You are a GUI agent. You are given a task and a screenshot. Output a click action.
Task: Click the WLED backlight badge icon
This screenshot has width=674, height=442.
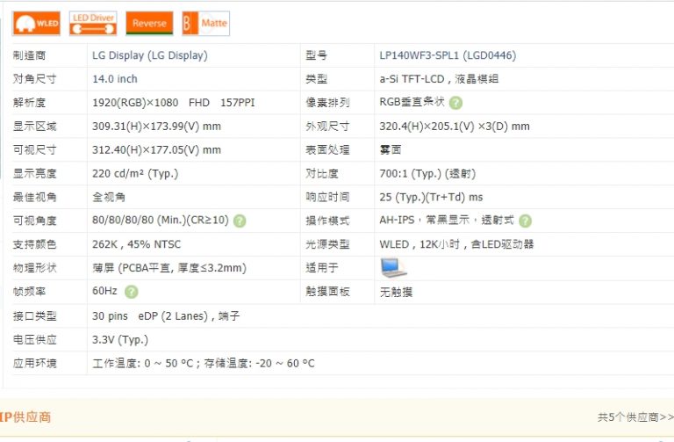click(37, 23)
